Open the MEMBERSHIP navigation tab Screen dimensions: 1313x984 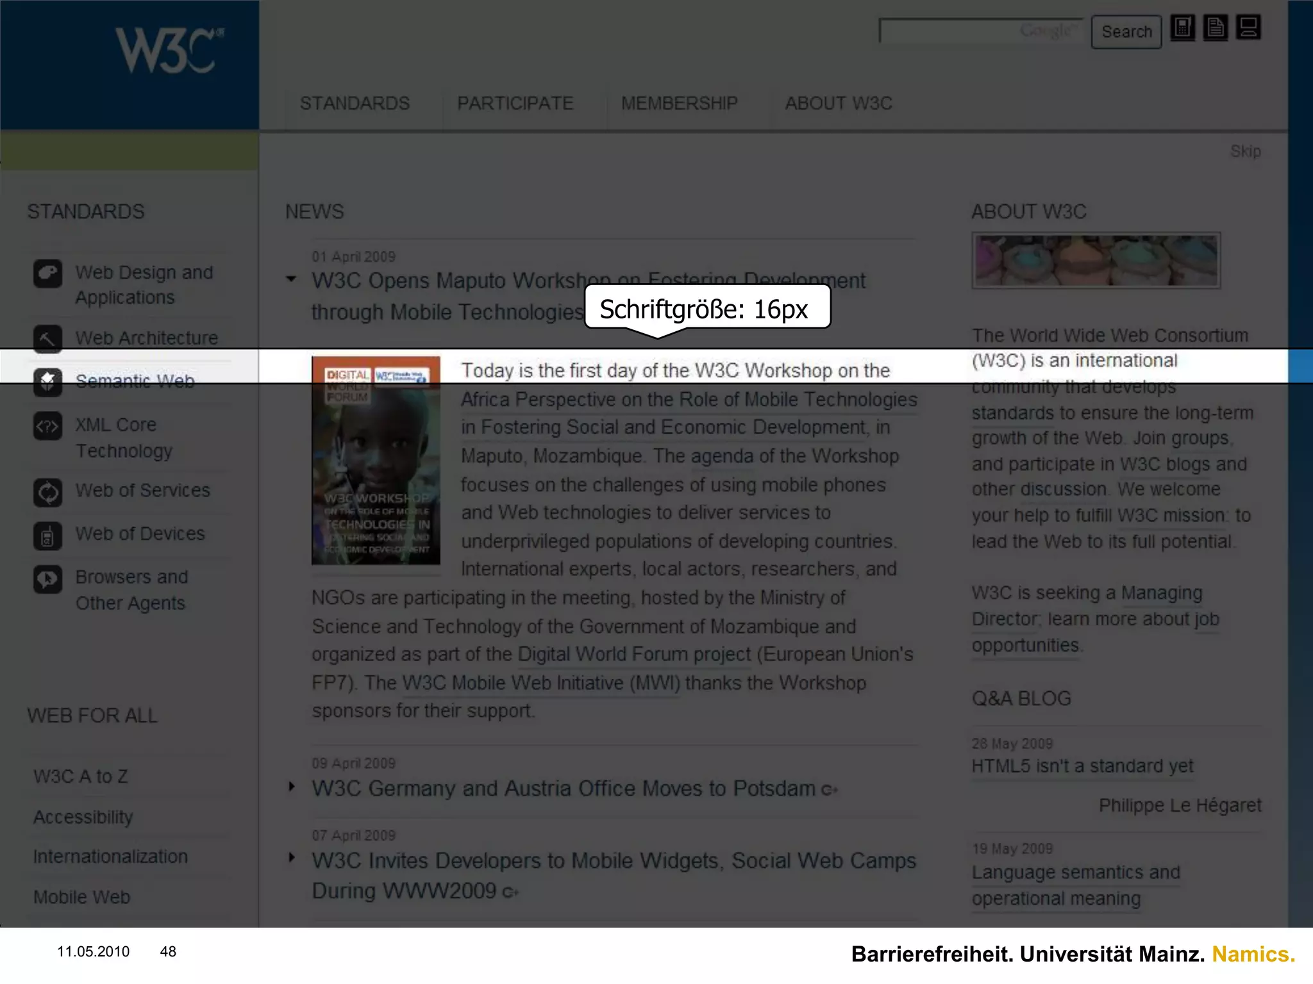(679, 104)
